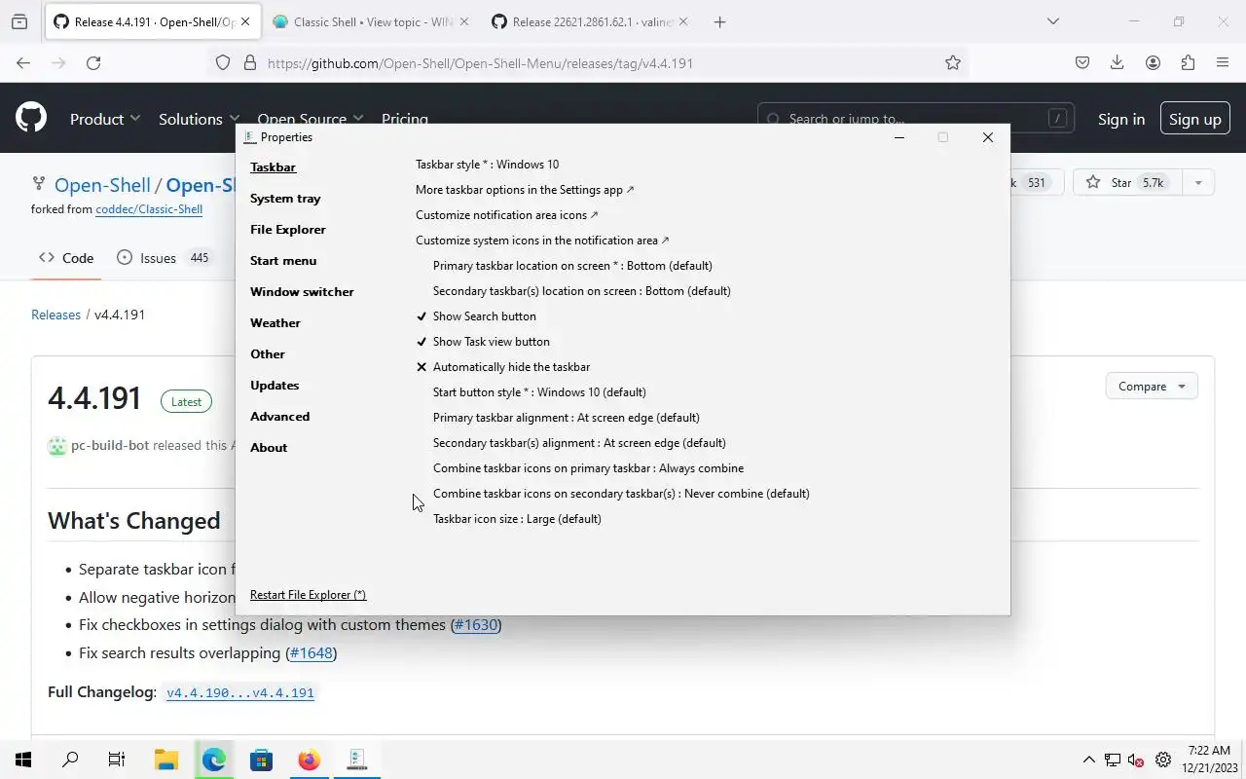Click Restart File Explorer link
1246x779 pixels.
(x=308, y=595)
